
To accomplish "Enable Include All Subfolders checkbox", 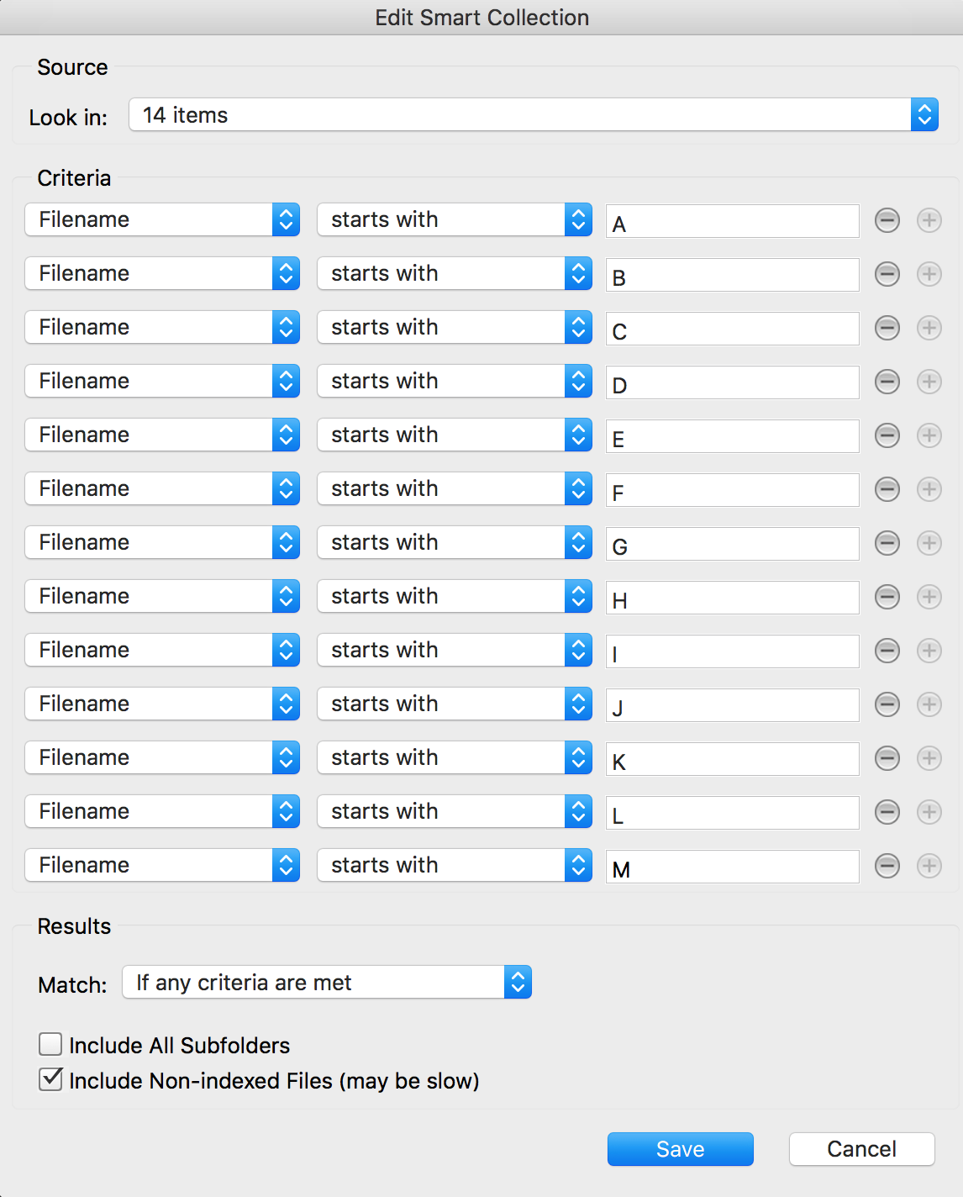I will tap(51, 1045).
